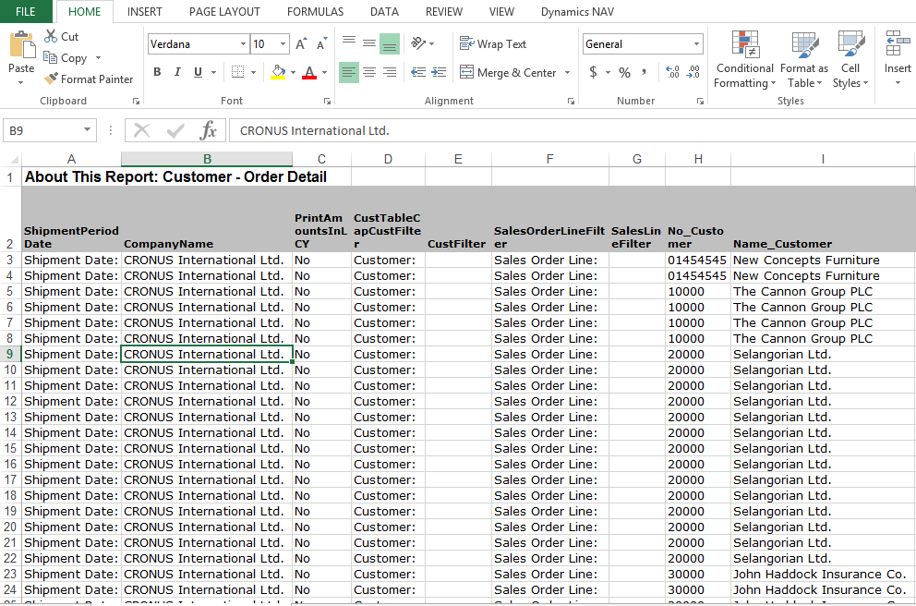Toggle italic formatting
The image size is (916, 606).
coord(176,70)
